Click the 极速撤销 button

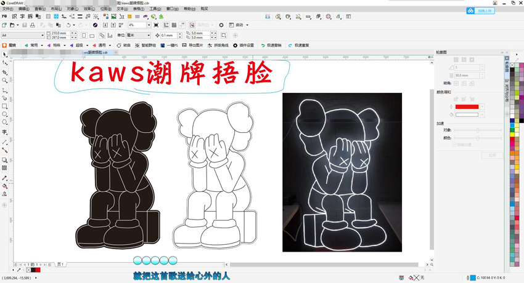pos(271,46)
